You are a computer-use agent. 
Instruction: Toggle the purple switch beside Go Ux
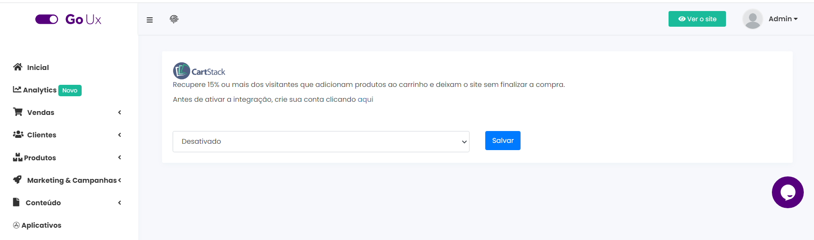point(47,20)
